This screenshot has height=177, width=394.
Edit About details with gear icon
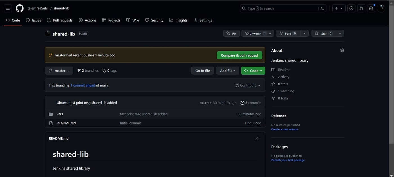pos(342,50)
